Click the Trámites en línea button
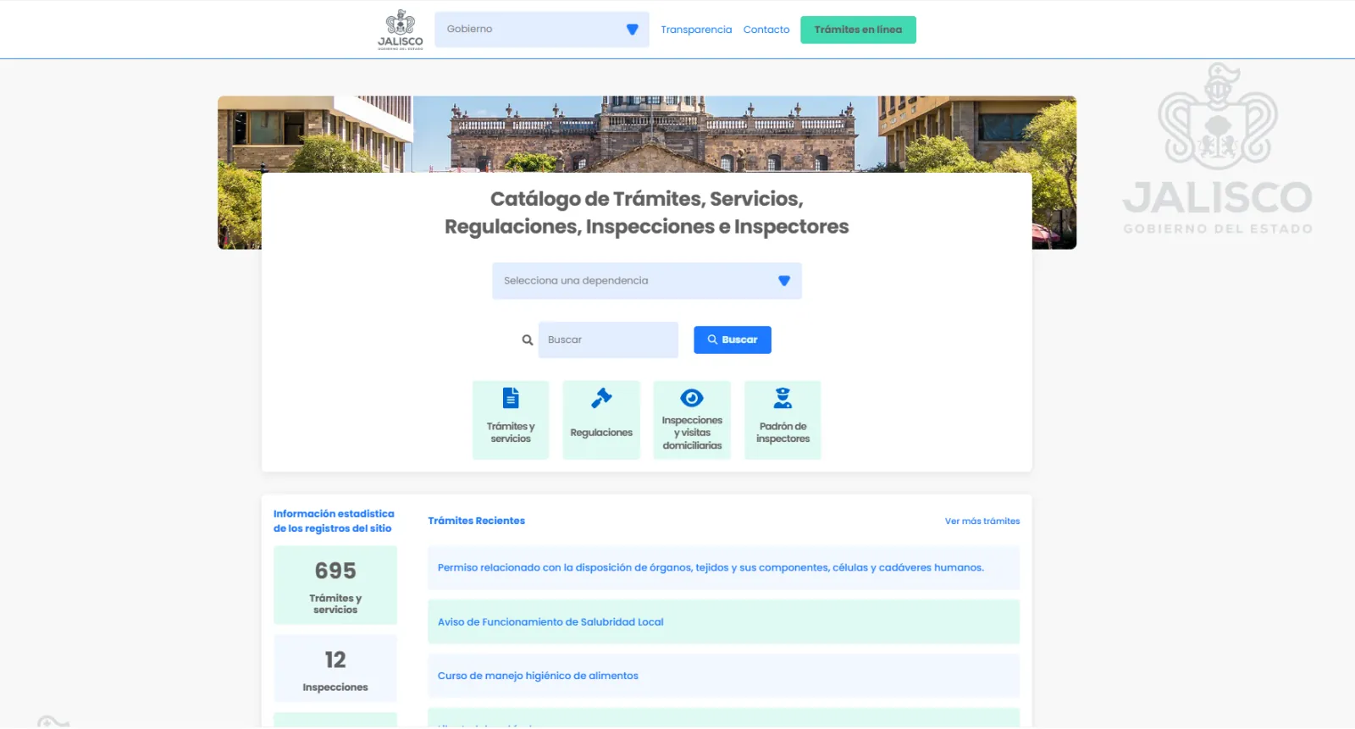The width and height of the screenshot is (1355, 729). point(858,30)
